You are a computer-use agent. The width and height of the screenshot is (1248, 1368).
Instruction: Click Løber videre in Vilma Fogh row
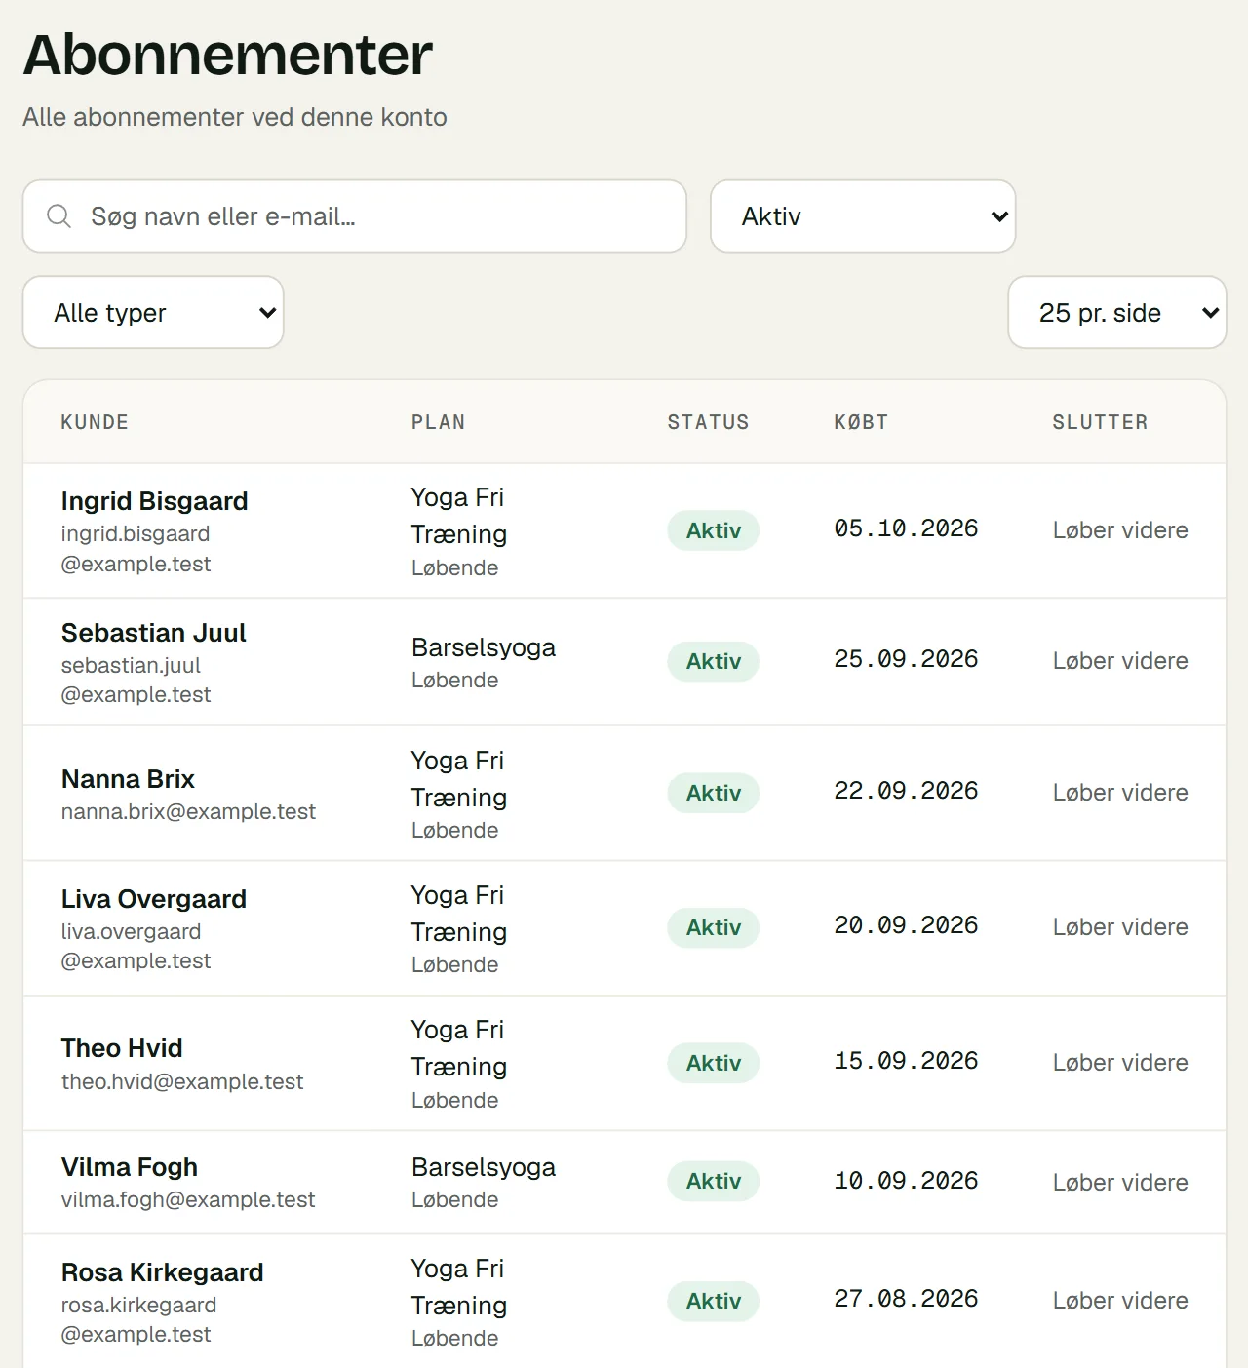coord(1120,1183)
